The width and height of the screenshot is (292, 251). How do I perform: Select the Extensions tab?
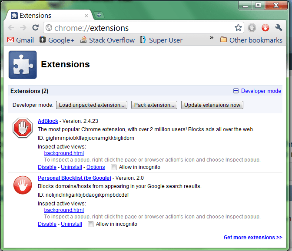[49, 16]
